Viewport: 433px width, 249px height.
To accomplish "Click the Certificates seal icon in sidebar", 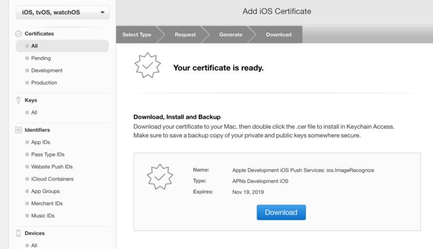I will click(x=18, y=34).
